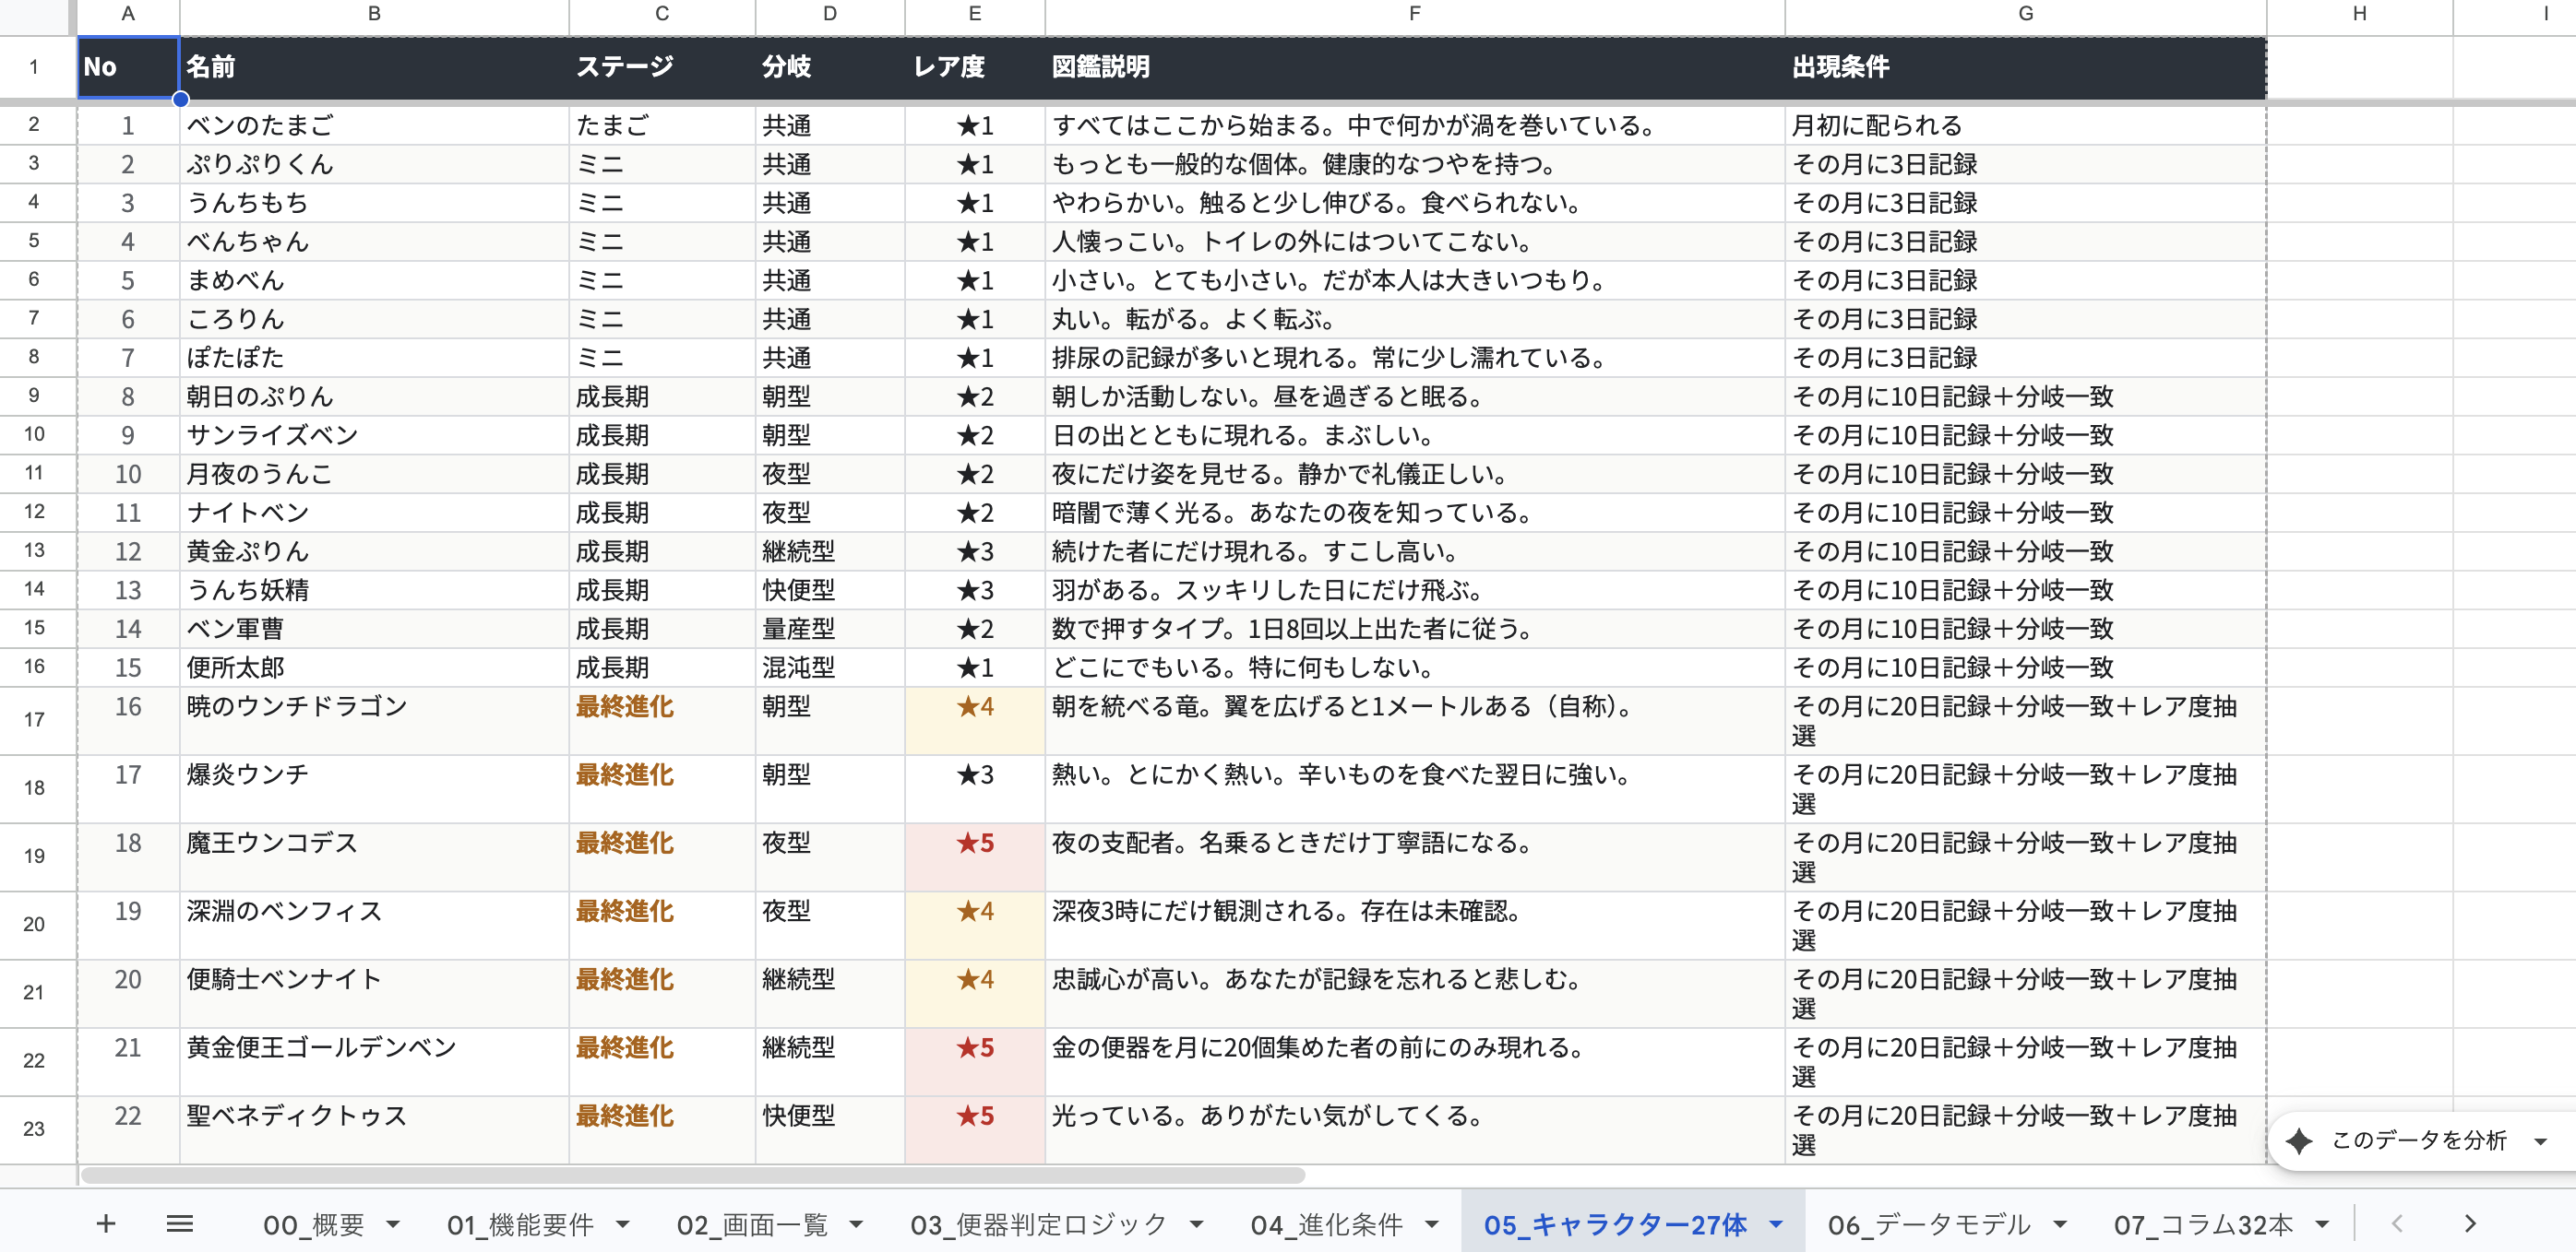This screenshot has width=2576, height=1252.
Task: Open the 07_コラム32本 tab dropdown arrow
Action: tap(2322, 1224)
